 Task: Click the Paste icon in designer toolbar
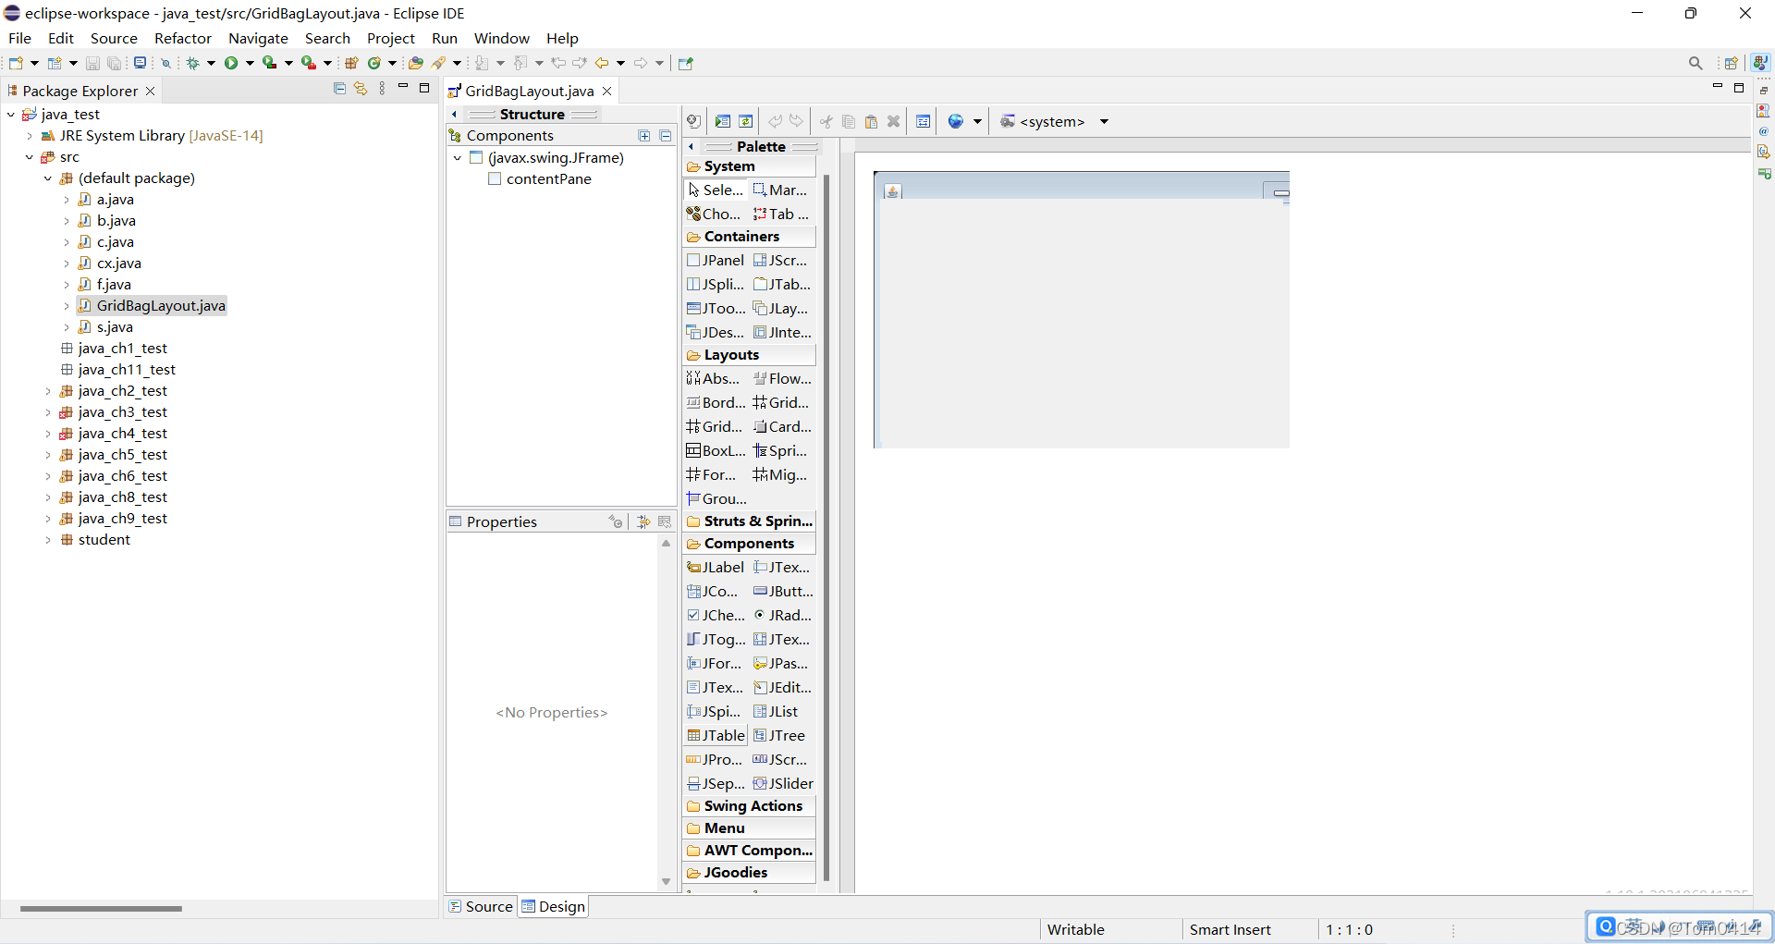[x=871, y=121]
